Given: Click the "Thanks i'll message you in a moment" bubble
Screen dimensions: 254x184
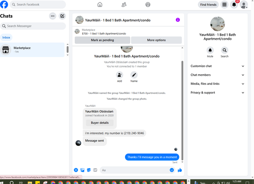Looking at the screenshot, I should (x=152, y=157).
